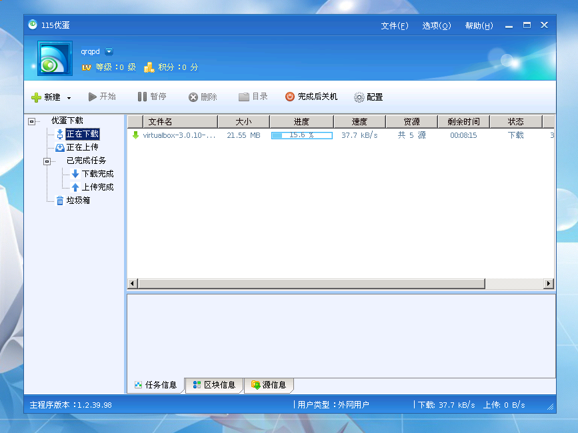Click the 垃圾箱 trash bin icon
The height and width of the screenshot is (433, 578).
tap(60, 201)
